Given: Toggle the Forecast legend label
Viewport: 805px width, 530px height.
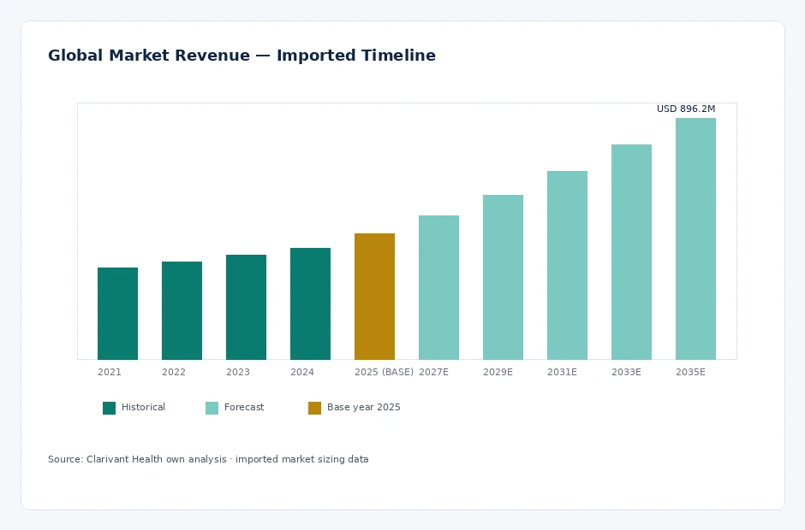Looking at the screenshot, I should tap(244, 407).
